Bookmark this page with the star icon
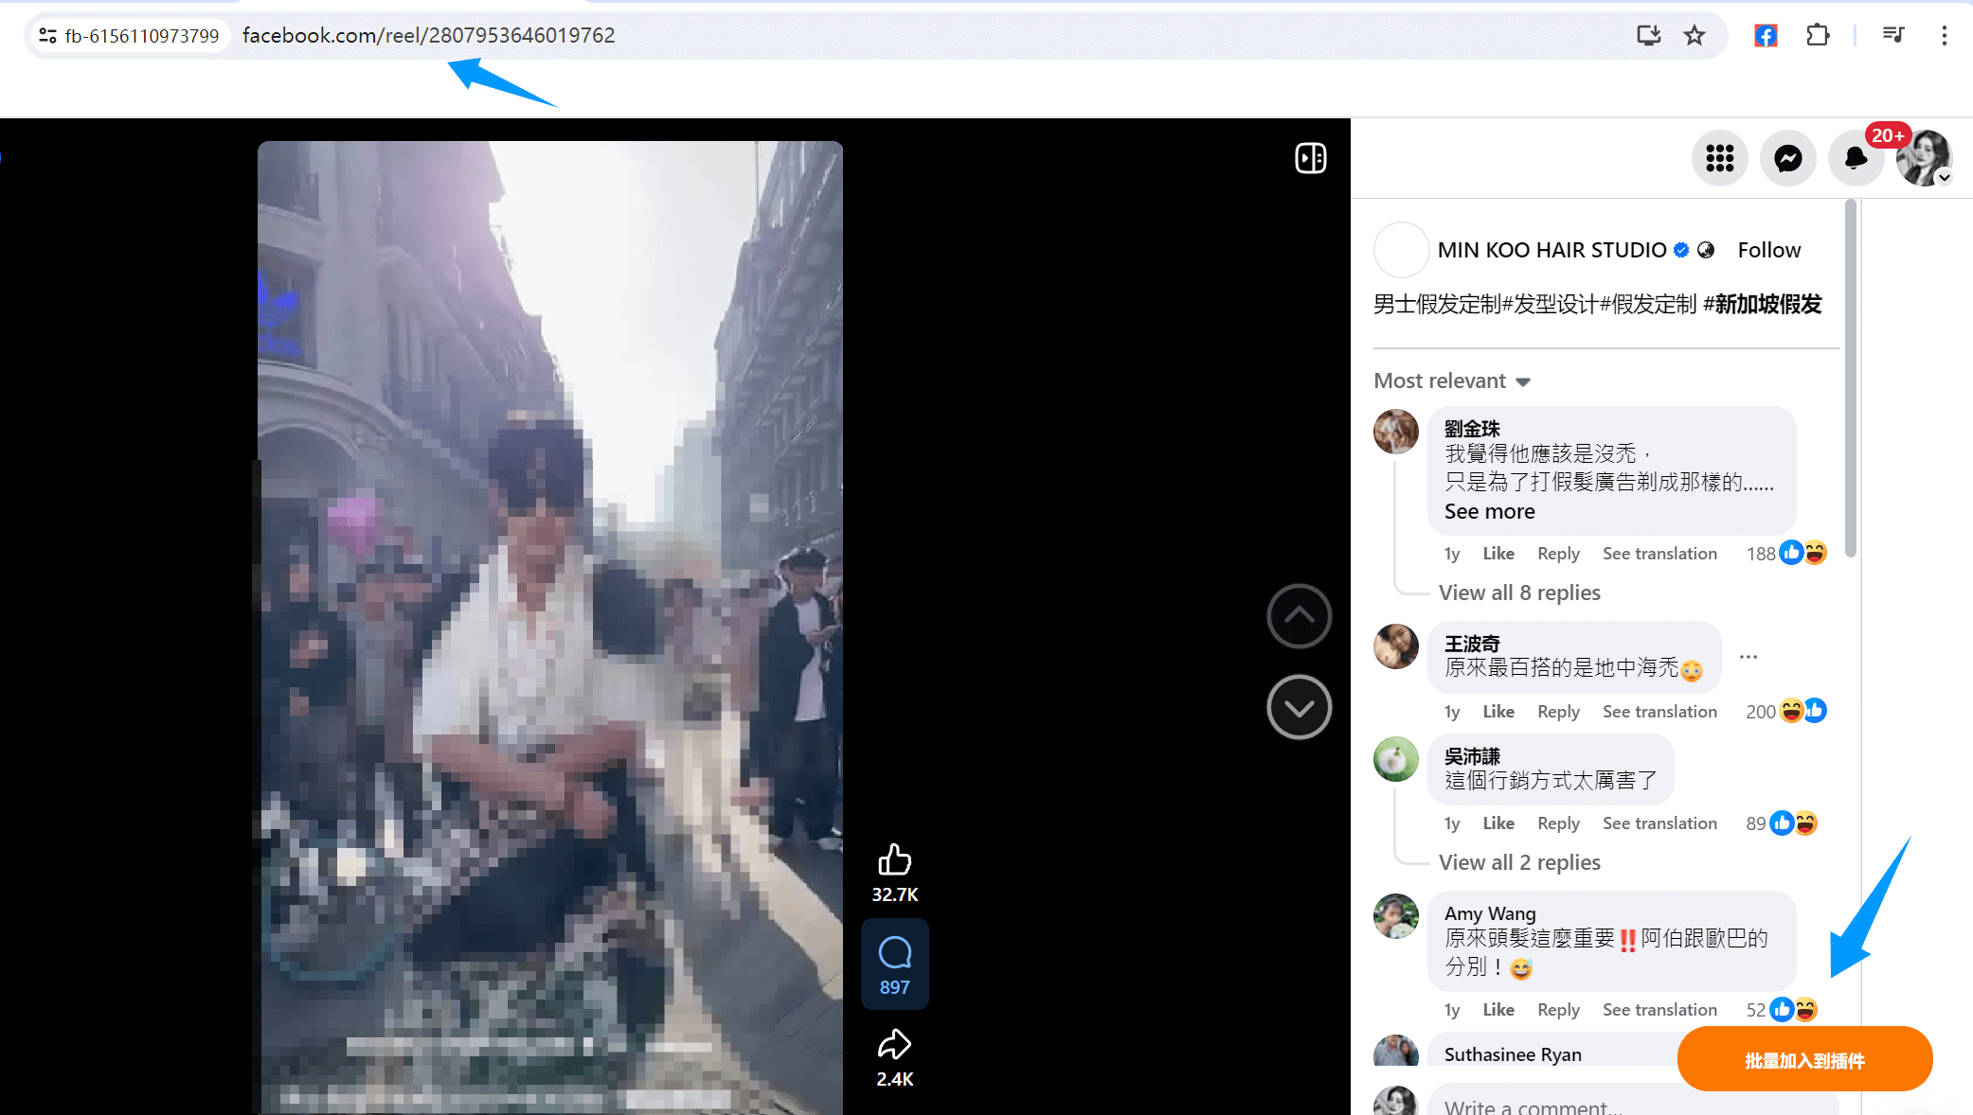 1695,36
